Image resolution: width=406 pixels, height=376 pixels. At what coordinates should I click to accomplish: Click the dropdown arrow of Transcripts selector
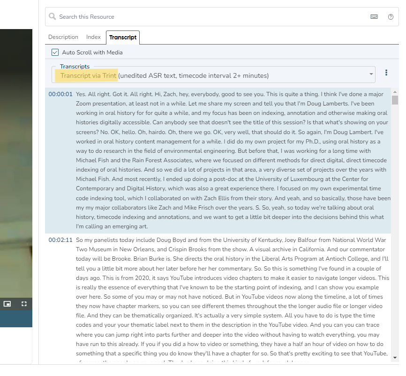click(371, 74)
